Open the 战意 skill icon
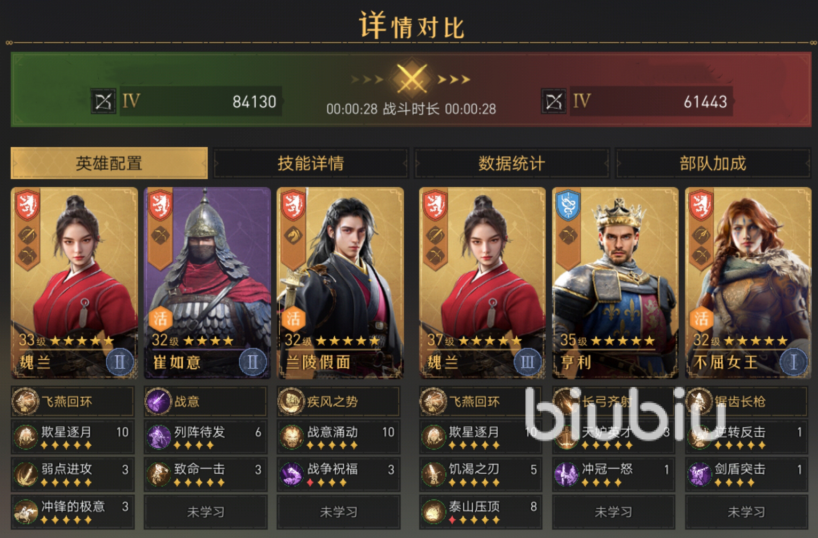The image size is (818, 538). pyautogui.click(x=158, y=401)
